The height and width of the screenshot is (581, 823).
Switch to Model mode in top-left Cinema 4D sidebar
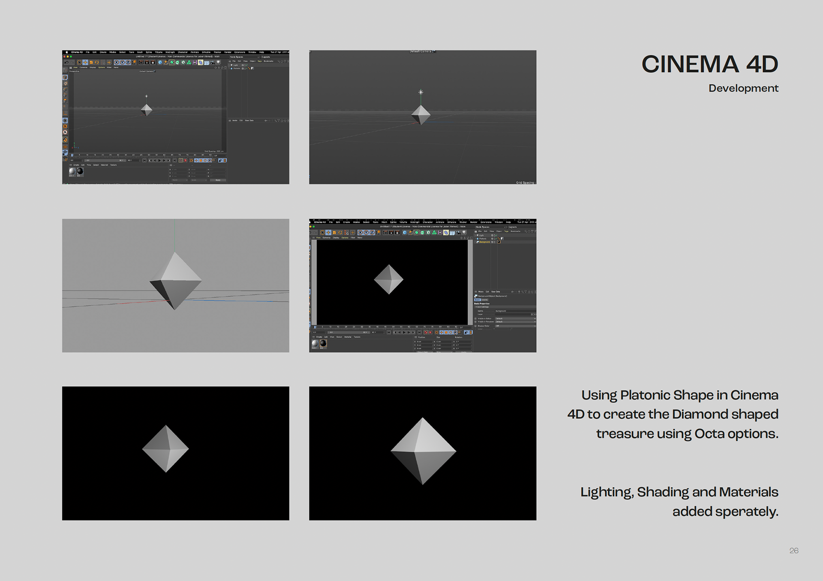tap(65, 77)
